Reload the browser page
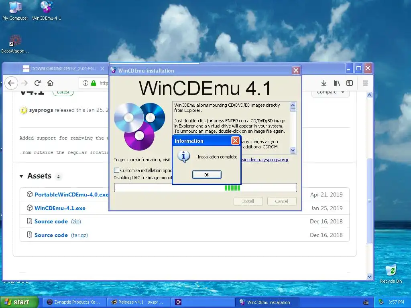 tap(37, 83)
